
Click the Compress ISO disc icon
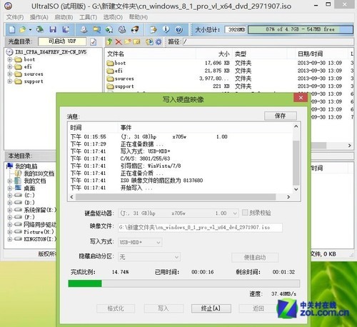coord(109,29)
